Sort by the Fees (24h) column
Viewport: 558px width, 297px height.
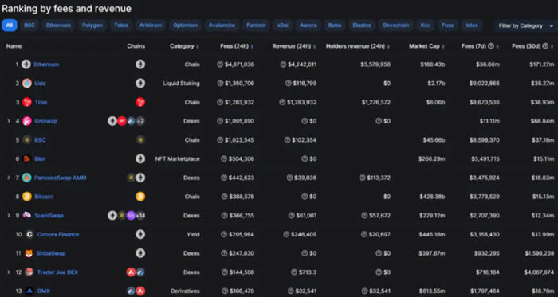(x=237, y=46)
